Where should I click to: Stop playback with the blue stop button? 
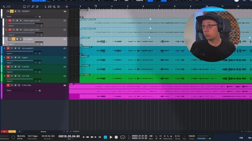pos(106,137)
